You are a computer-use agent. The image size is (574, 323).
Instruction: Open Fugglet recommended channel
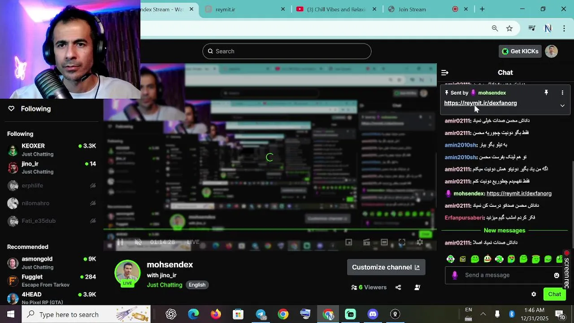point(52,280)
